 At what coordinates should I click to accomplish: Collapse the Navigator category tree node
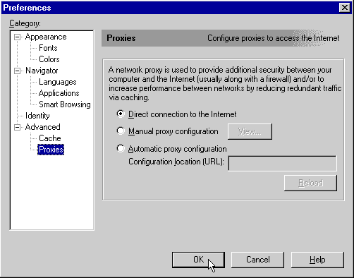point(17,71)
